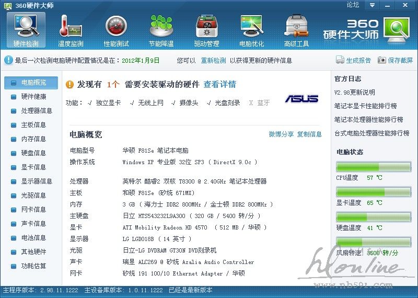The image size is (418, 298).
Task: Open 查看详情 driver details link
Action: pyautogui.click(x=219, y=85)
